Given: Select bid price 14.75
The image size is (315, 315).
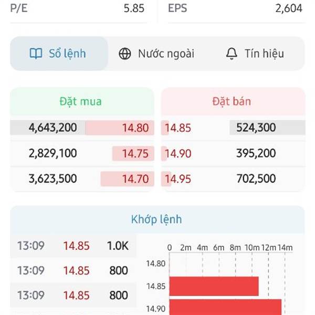Looking at the screenshot, I should pyautogui.click(x=135, y=153).
